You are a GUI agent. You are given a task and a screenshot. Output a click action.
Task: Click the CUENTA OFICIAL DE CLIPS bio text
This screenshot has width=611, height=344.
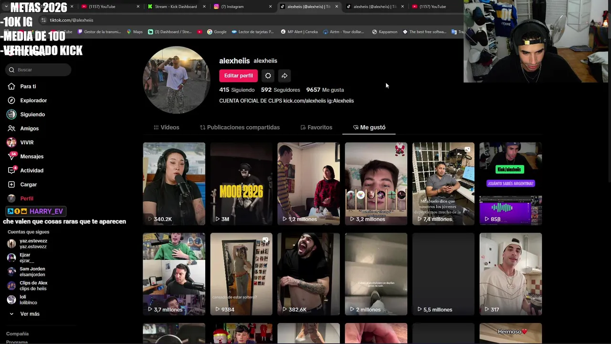[x=286, y=101]
